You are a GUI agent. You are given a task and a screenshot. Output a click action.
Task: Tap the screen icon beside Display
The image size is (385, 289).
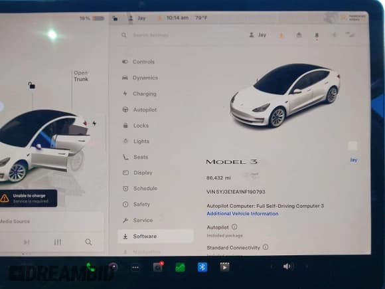[125, 173]
